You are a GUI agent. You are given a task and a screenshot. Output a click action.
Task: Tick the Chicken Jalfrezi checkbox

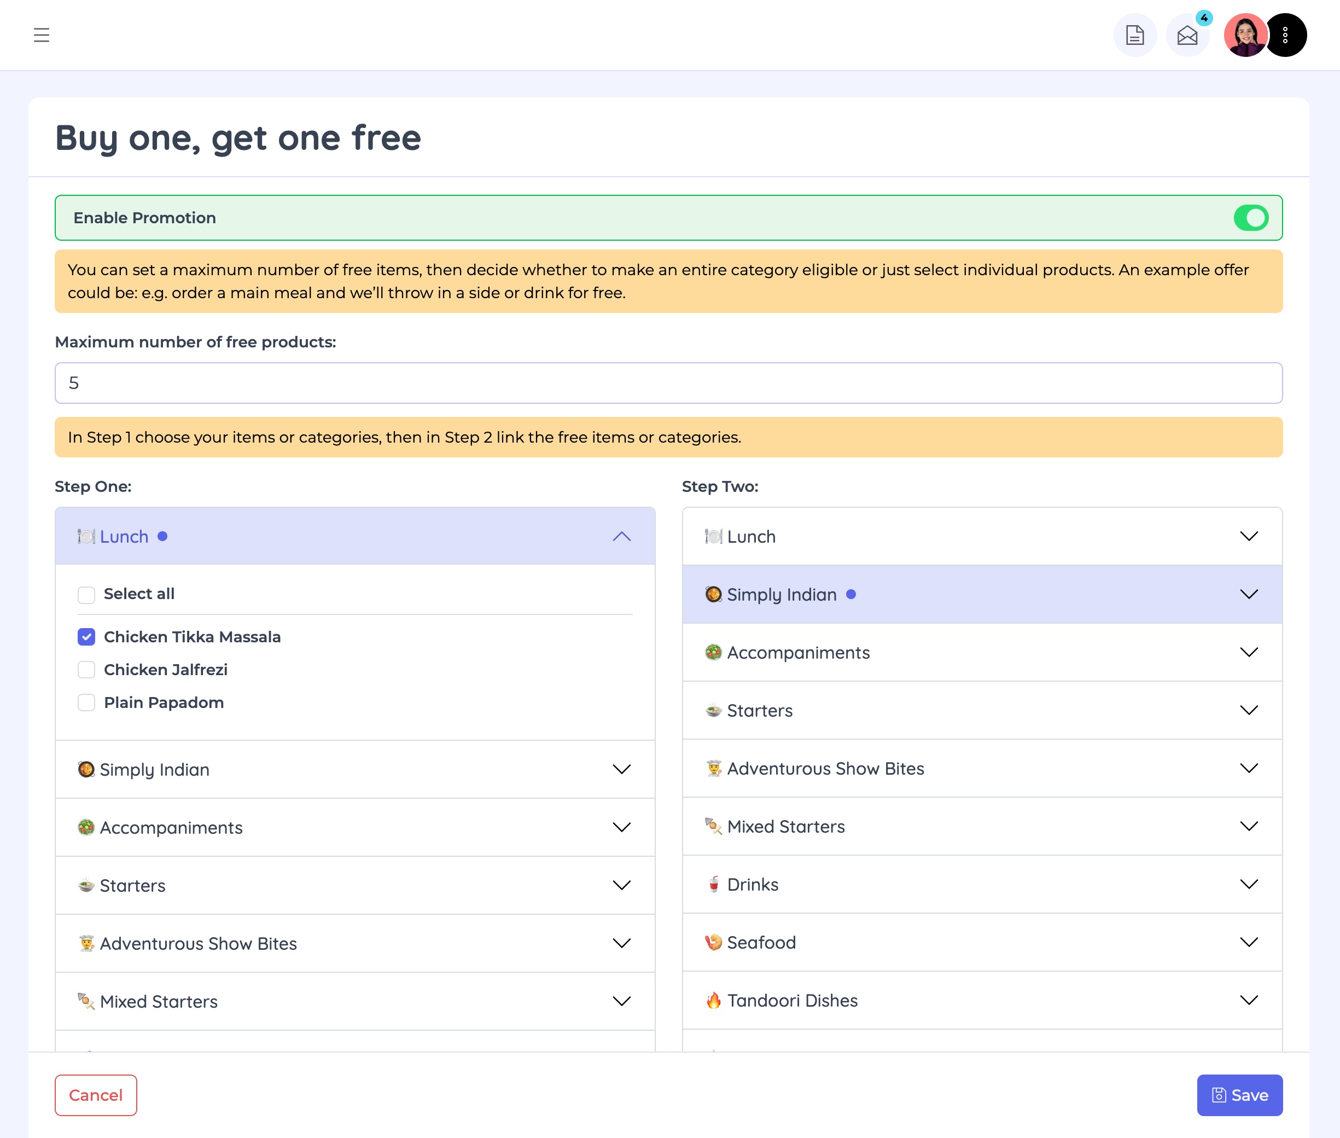(86, 670)
